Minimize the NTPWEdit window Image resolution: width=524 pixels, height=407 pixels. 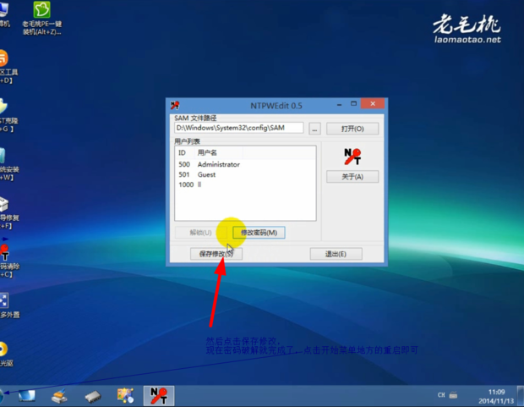(339, 104)
